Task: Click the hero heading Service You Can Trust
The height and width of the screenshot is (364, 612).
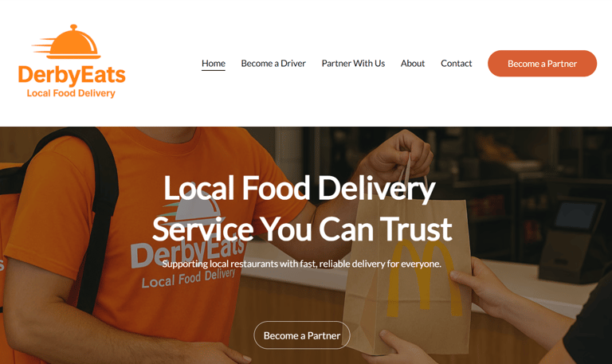Action: pyautogui.click(x=302, y=229)
